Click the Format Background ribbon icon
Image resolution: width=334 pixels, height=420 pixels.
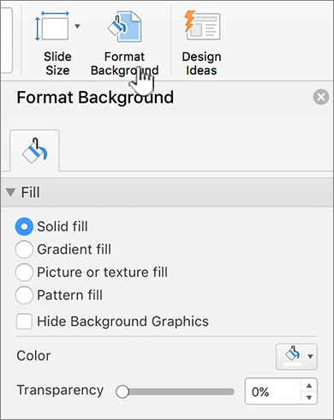(124, 27)
